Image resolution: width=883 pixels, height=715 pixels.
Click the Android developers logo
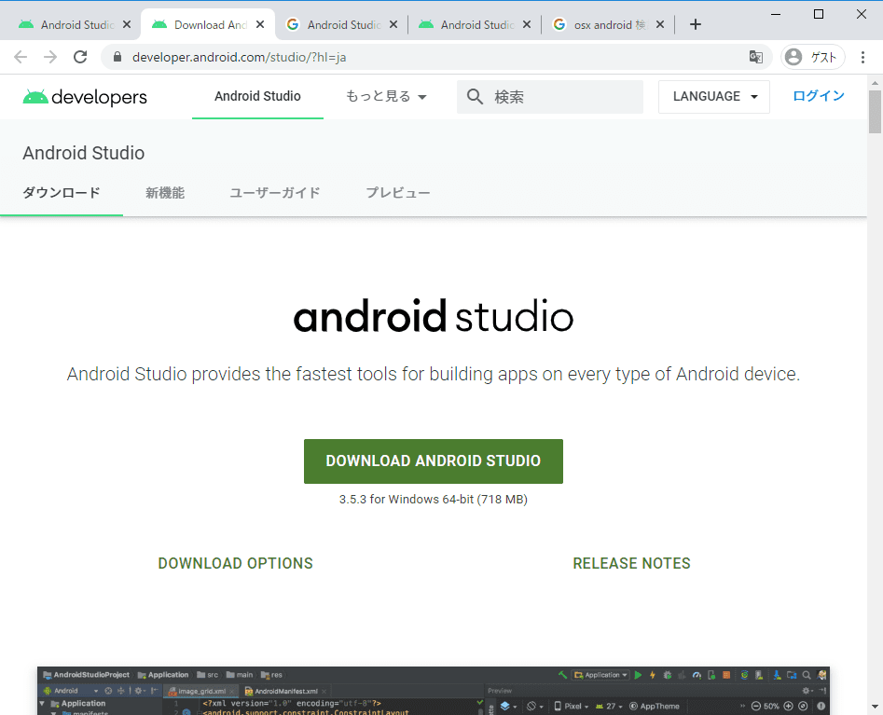pyautogui.click(x=85, y=97)
